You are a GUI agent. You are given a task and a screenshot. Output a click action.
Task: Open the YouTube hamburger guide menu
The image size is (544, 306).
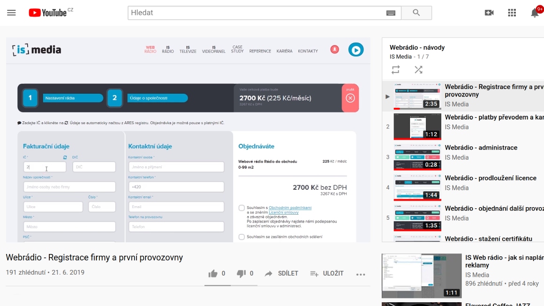[11, 13]
